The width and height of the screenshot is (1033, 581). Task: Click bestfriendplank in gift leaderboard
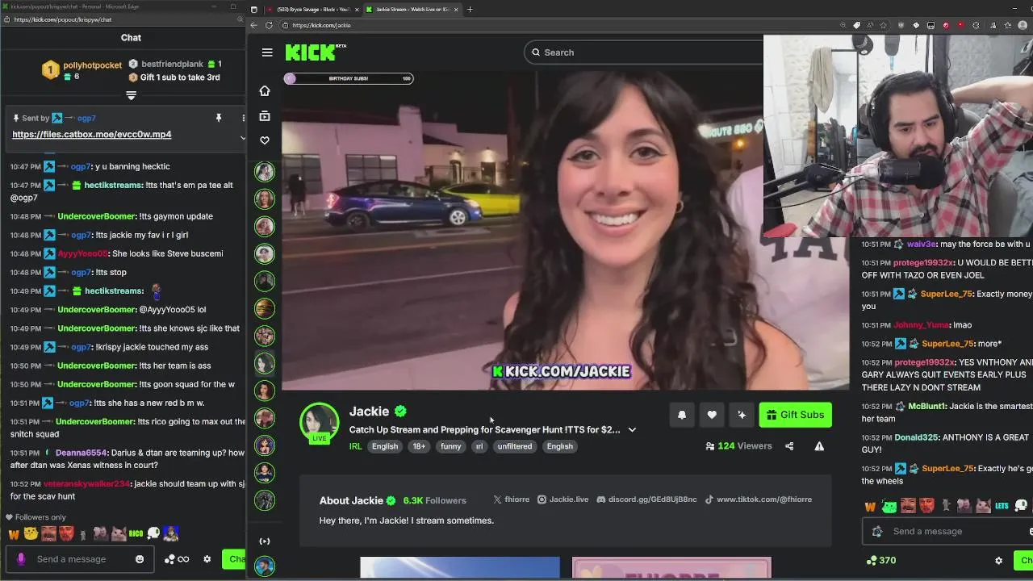172,65
